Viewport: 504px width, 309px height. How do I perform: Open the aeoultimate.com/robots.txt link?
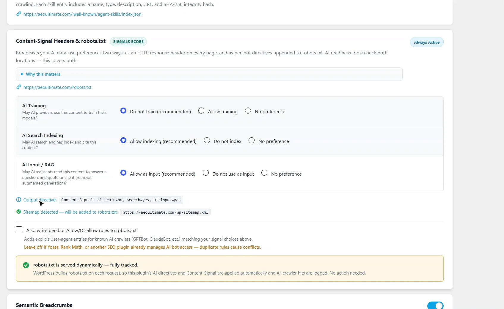pos(57,87)
